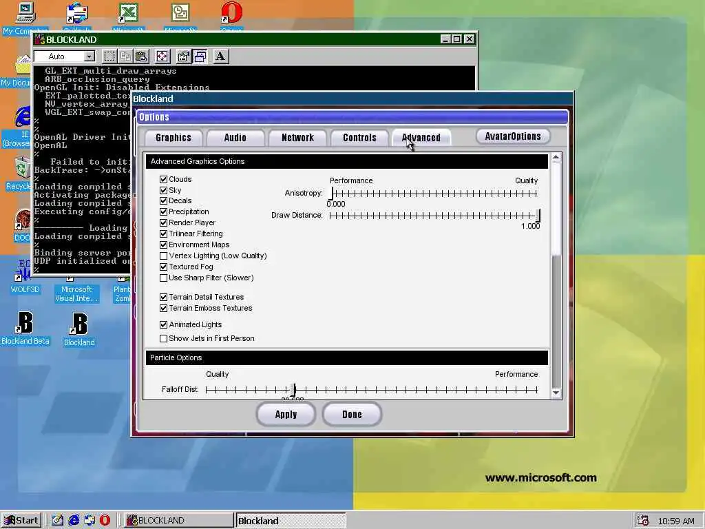Select the My Computer desktop icon
The width and height of the screenshot is (705, 529).
[24, 18]
